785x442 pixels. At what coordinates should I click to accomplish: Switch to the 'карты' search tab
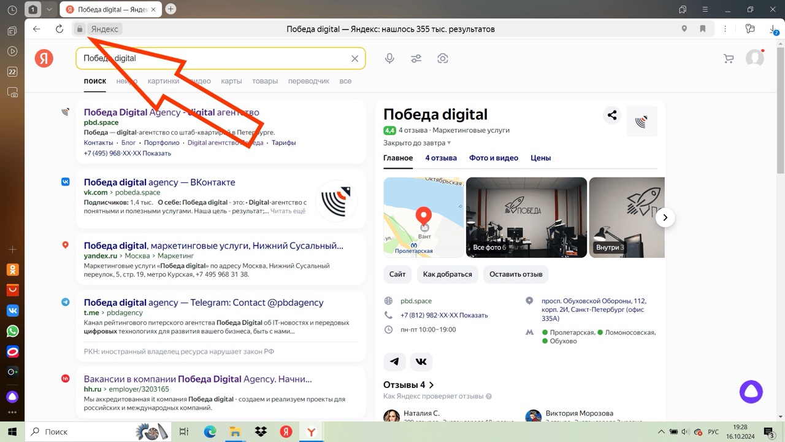231,81
